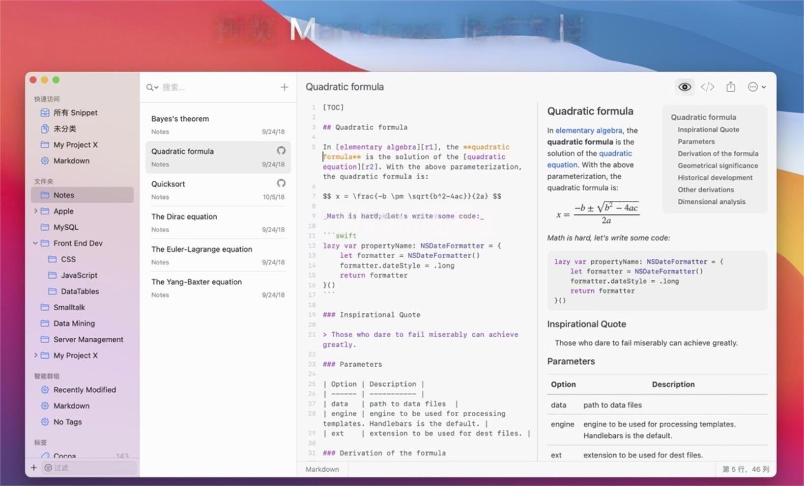Open the search options magnifier dropdown
The width and height of the screenshot is (804, 486).
tap(152, 87)
